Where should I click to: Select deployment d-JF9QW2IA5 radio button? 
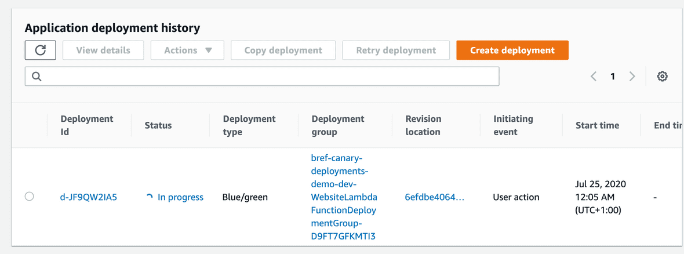(x=29, y=197)
